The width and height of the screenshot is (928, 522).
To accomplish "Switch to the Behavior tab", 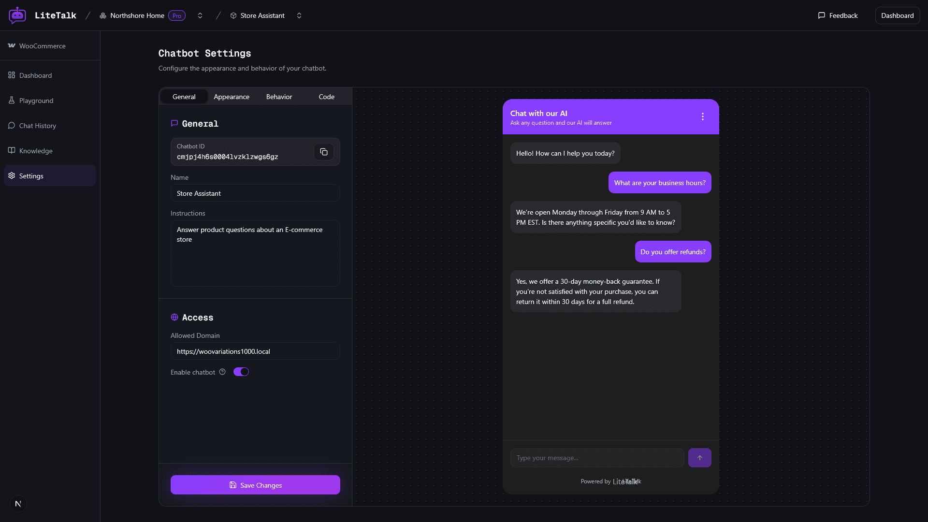I will point(279,97).
